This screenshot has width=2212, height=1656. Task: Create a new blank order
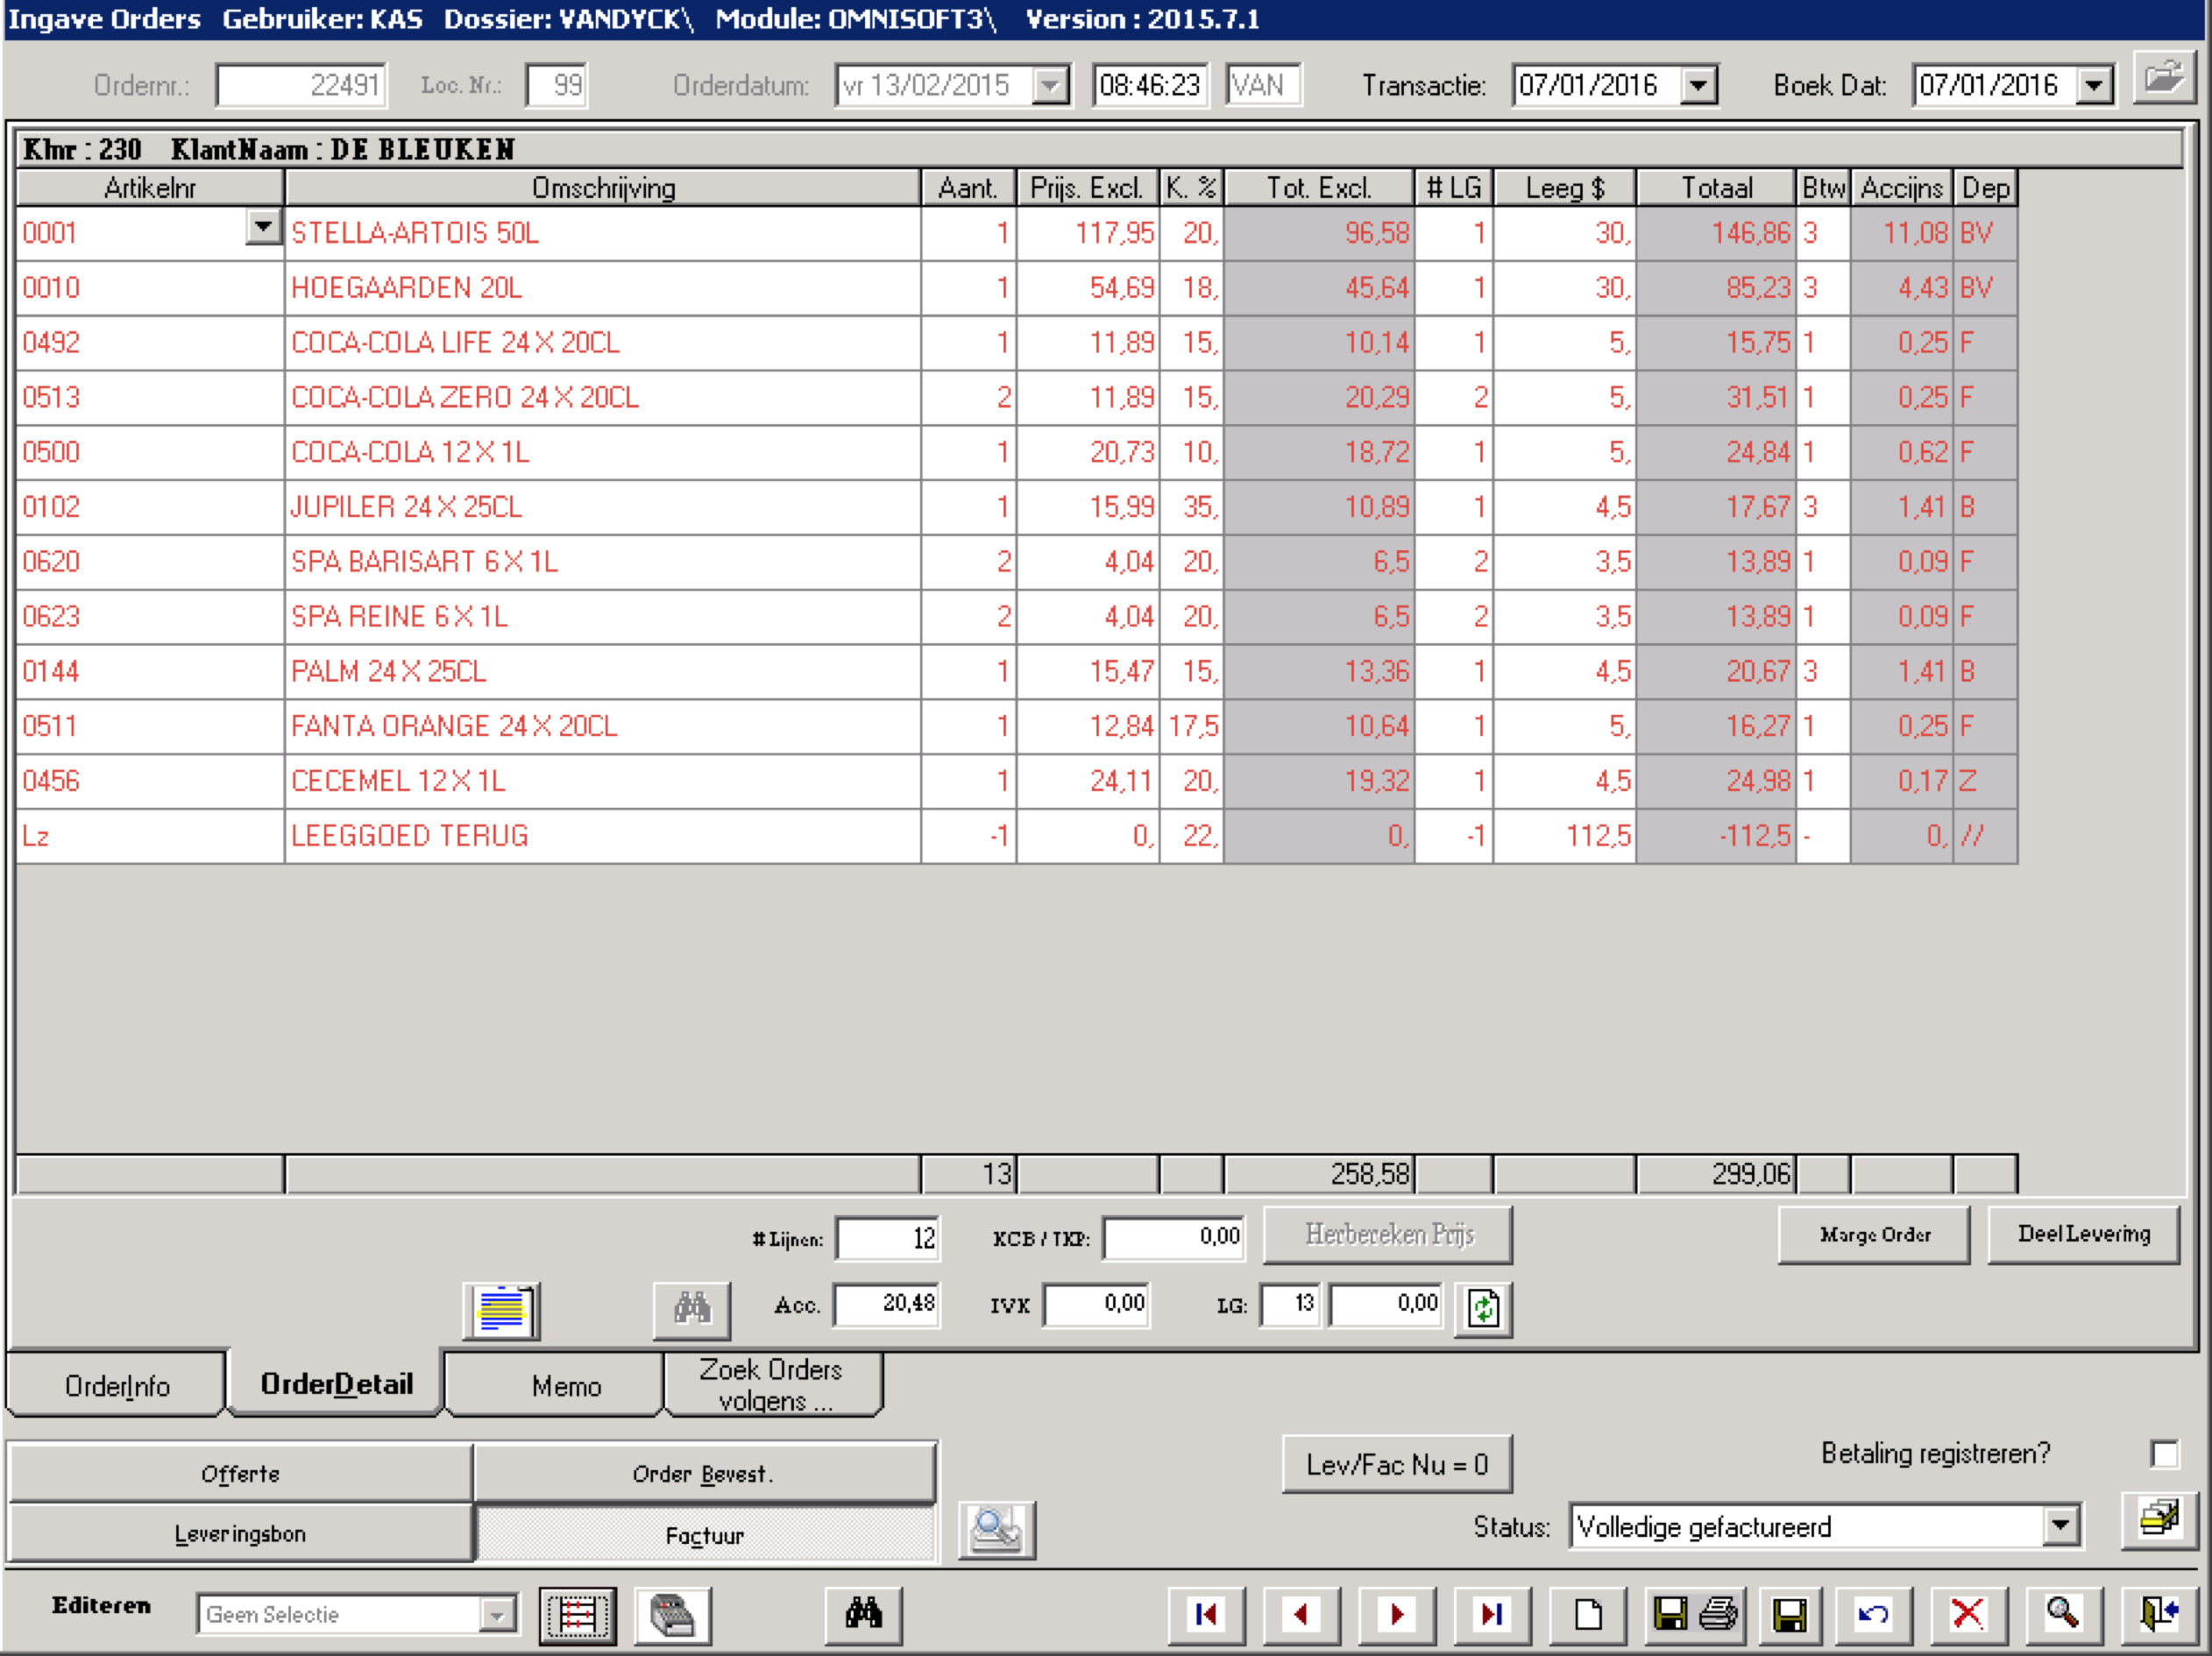pos(1588,1614)
